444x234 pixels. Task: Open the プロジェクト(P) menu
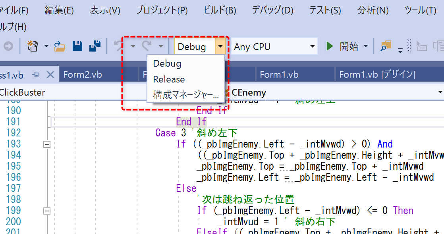[162, 10]
